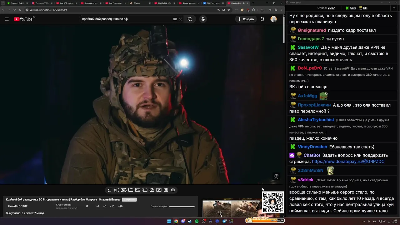The width and height of the screenshot is (400, 225).
Task: Clear the YouTube search query
Action: pyautogui.click(x=180, y=19)
